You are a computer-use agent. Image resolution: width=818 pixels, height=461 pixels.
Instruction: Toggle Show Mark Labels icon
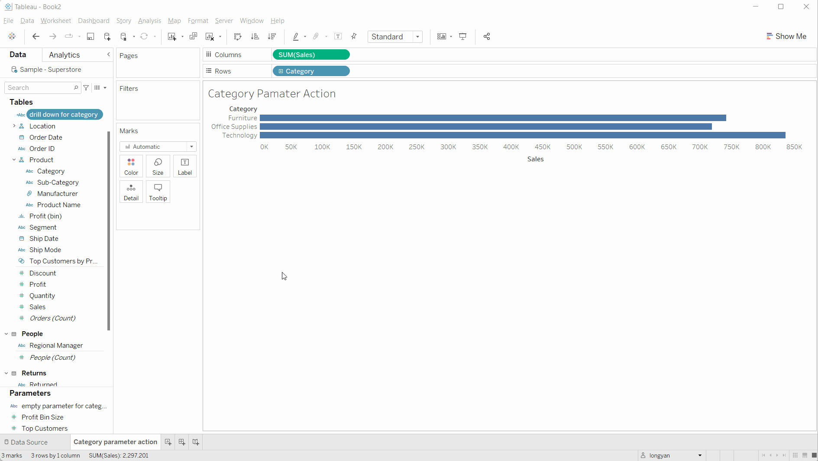click(x=338, y=36)
